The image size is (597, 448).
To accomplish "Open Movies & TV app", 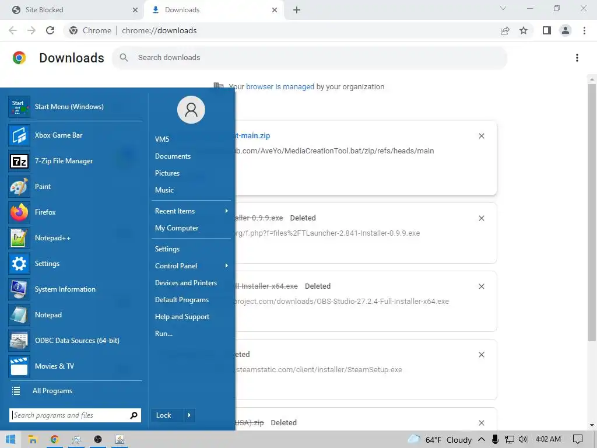I will pos(75,366).
